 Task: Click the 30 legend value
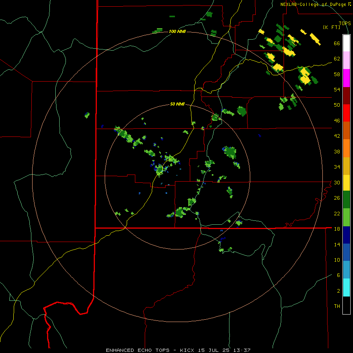tap(337, 182)
